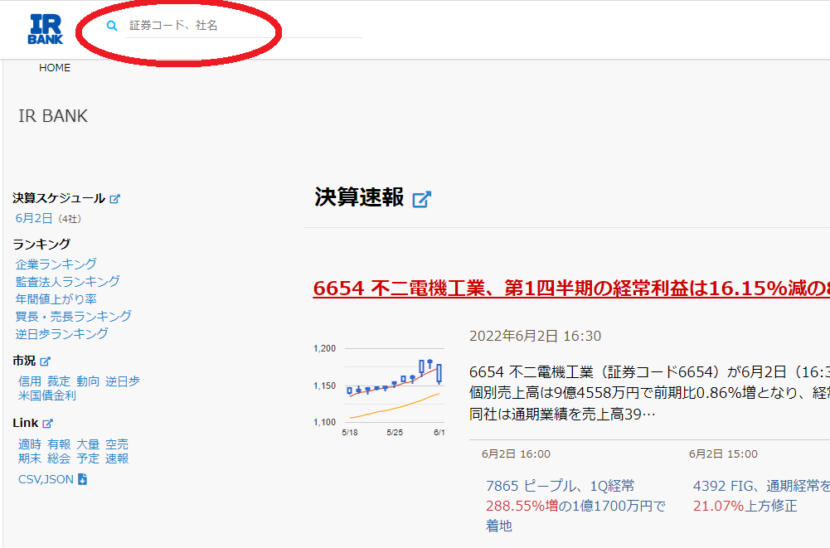The width and height of the screenshot is (830, 548).
Task: Open external link icon beside Link heading
Action: coord(47,424)
